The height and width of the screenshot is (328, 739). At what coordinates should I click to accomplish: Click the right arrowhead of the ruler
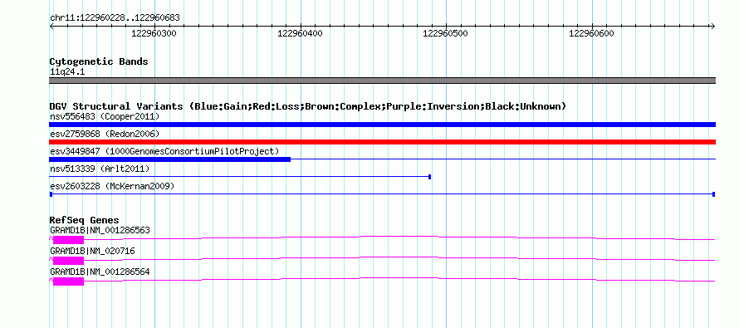pyautogui.click(x=712, y=27)
